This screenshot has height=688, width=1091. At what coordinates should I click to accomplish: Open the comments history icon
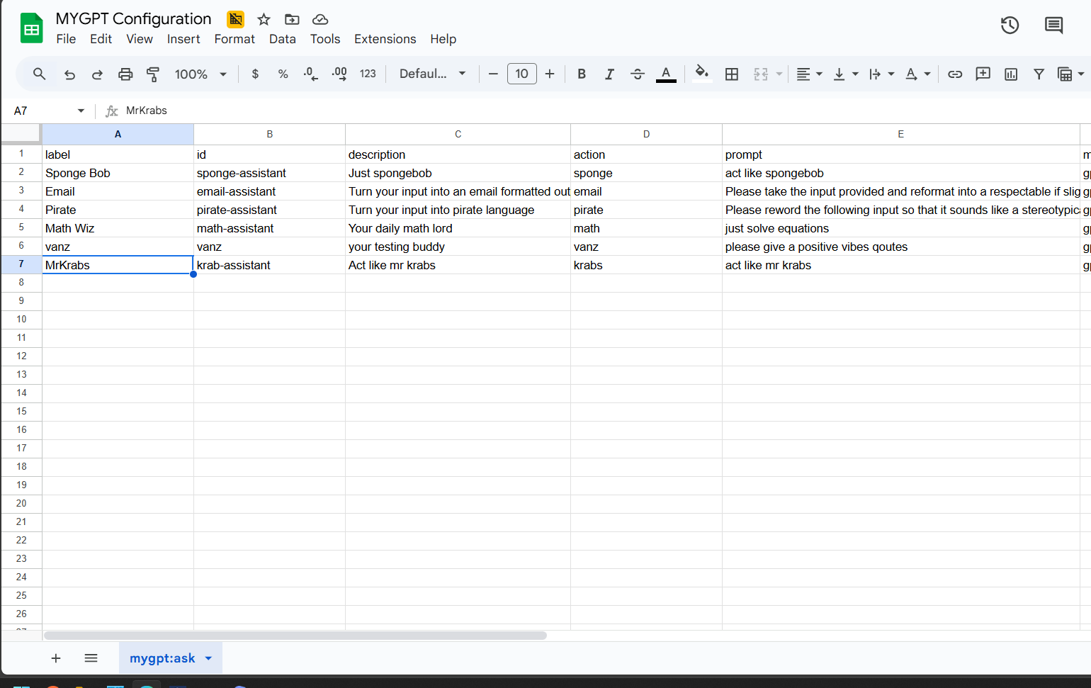tap(1053, 26)
